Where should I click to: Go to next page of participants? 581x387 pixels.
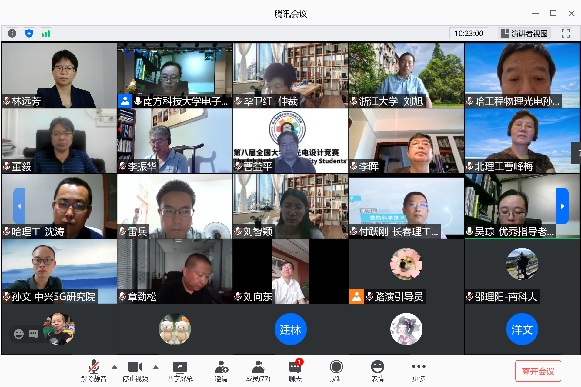[x=562, y=206]
